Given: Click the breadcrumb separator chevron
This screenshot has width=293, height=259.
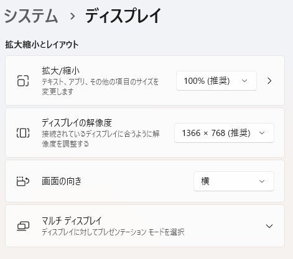Looking at the screenshot, I should (72, 16).
